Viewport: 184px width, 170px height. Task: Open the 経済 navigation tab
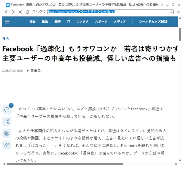(57, 22)
